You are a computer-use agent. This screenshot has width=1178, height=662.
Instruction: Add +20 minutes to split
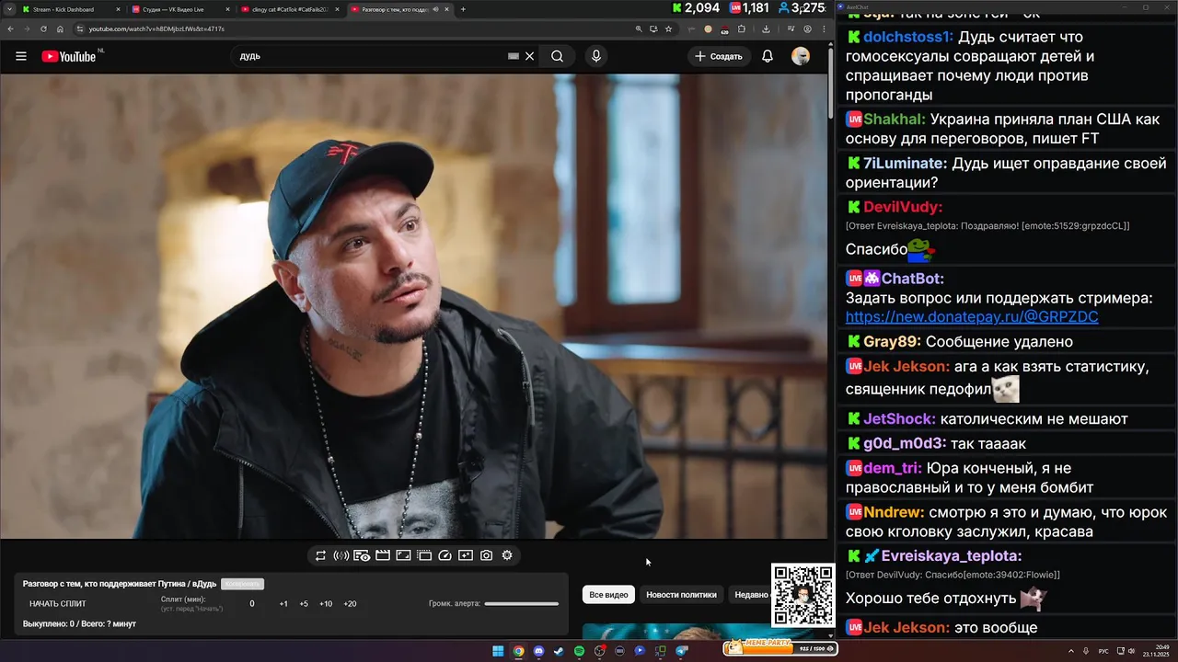tap(350, 604)
